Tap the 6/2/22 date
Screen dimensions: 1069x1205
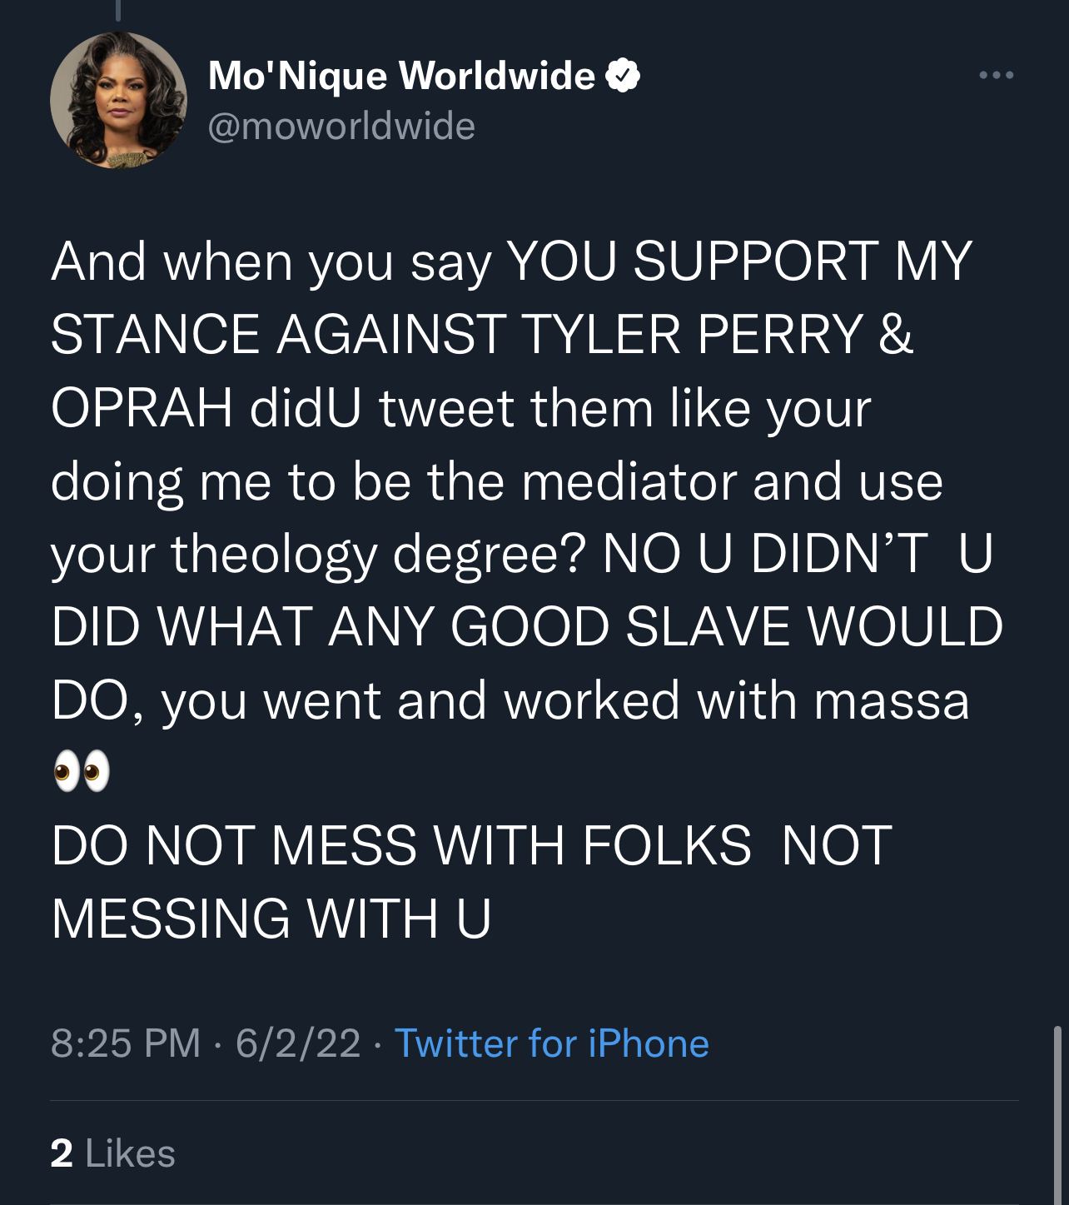pos(298,1043)
